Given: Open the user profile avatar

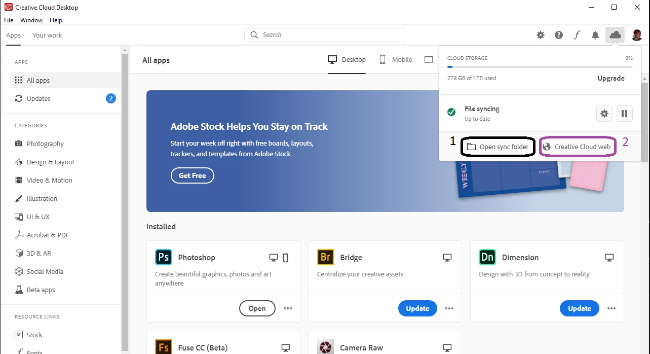Looking at the screenshot, I should tap(637, 35).
